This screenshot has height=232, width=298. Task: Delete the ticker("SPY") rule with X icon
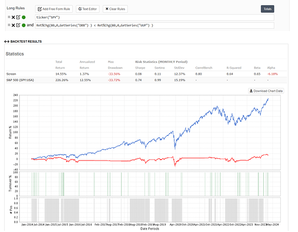coord(13,17)
